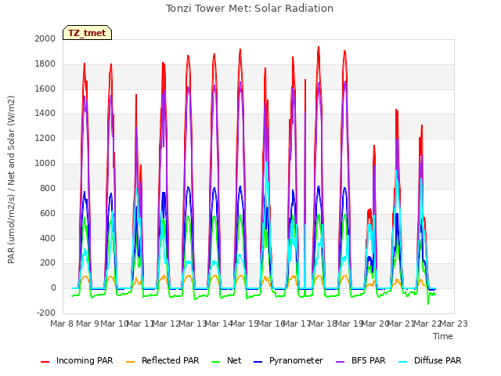Select the Net legend entry
This screenshot has width=501, height=376.
[x=226, y=360]
